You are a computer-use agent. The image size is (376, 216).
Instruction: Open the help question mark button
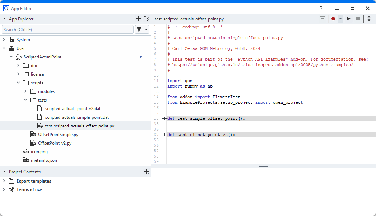coord(321,8)
